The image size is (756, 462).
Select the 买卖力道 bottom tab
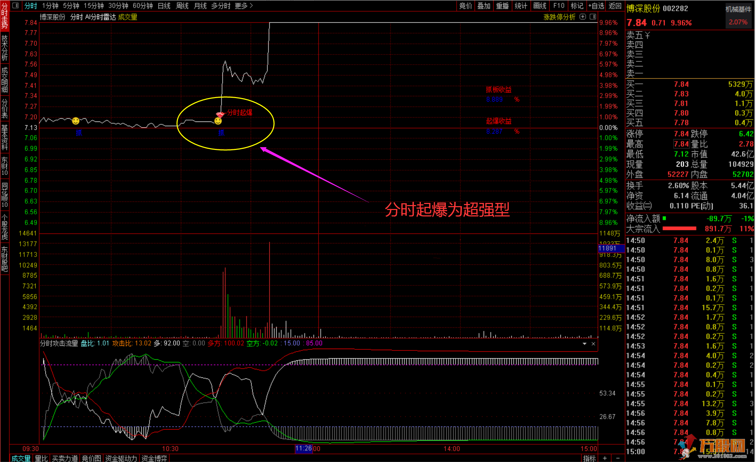(x=65, y=458)
